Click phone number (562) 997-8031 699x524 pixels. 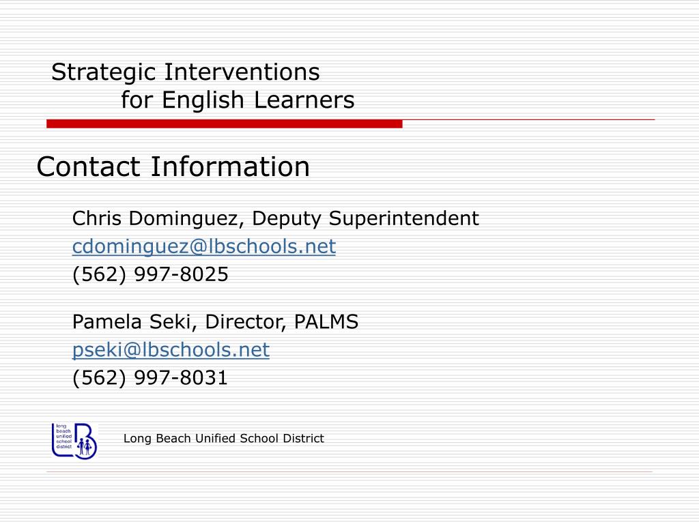149,377
